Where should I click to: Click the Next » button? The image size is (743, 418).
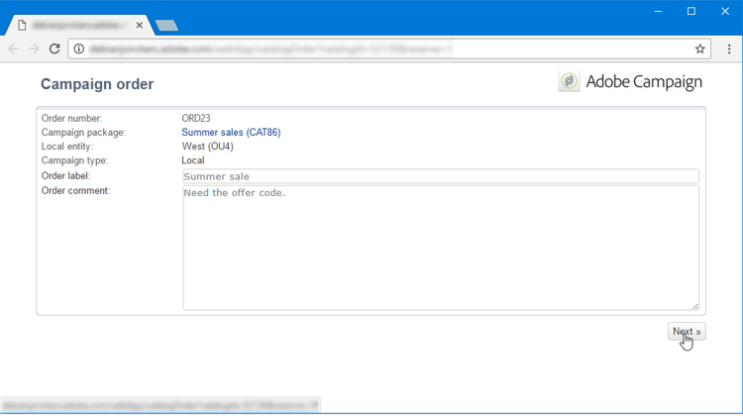pos(687,332)
